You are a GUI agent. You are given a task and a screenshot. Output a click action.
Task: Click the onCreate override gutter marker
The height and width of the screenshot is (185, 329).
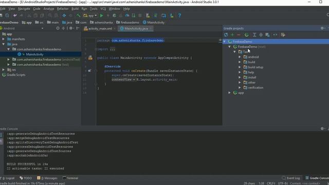point(89,71)
